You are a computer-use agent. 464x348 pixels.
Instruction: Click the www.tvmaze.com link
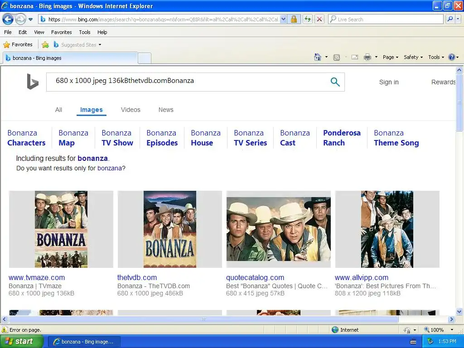click(37, 278)
